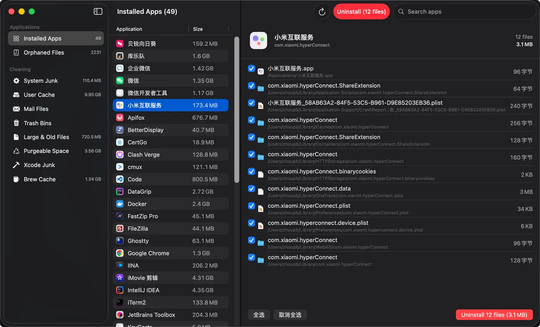
Task: Click the app list vertical scrollbar
Action: pyautogui.click(x=237, y=110)
